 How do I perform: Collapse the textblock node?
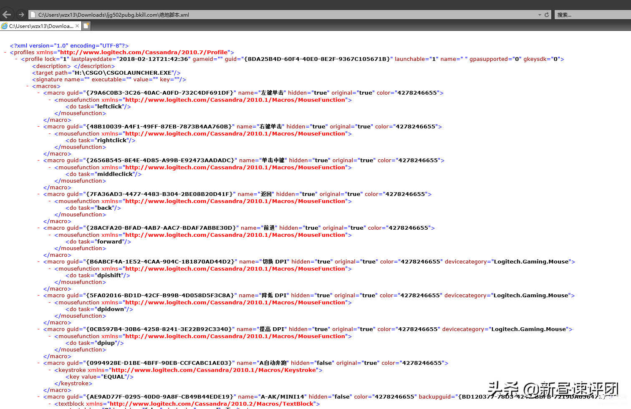click(50, 404)
